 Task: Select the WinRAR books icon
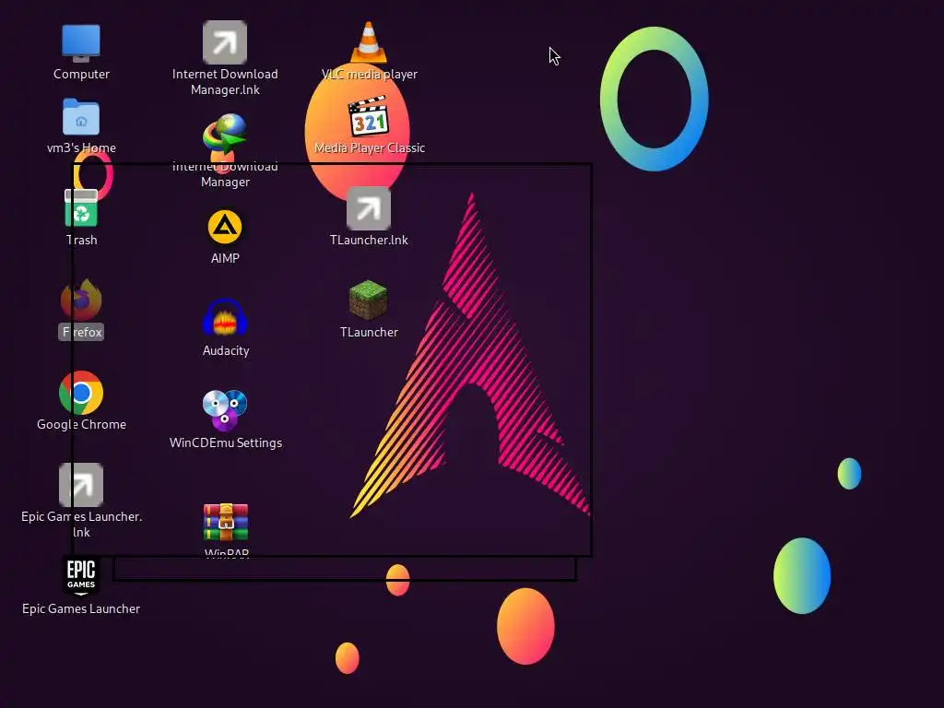[225, 522]
